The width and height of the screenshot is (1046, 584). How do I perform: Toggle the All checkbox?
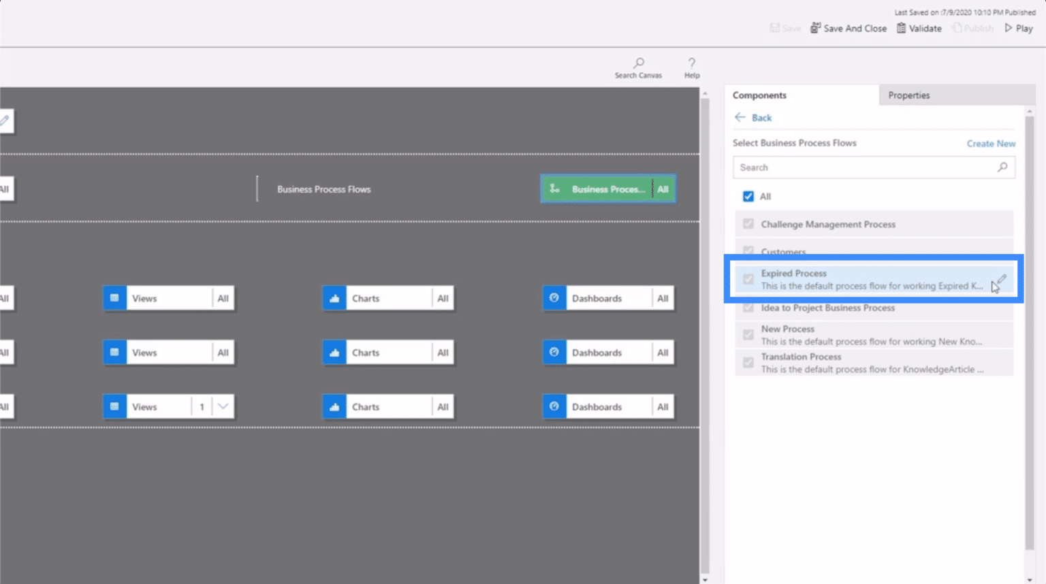pyautogui.click(x=748, y=196)
